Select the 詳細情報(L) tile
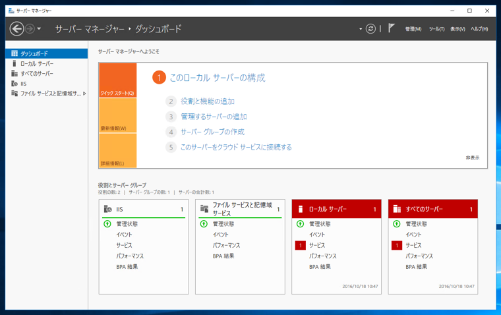 pyautogui.click(x=118, y=150)
